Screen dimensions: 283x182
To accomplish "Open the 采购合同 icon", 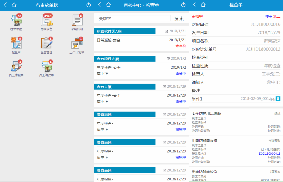I will tap(77, 21).
